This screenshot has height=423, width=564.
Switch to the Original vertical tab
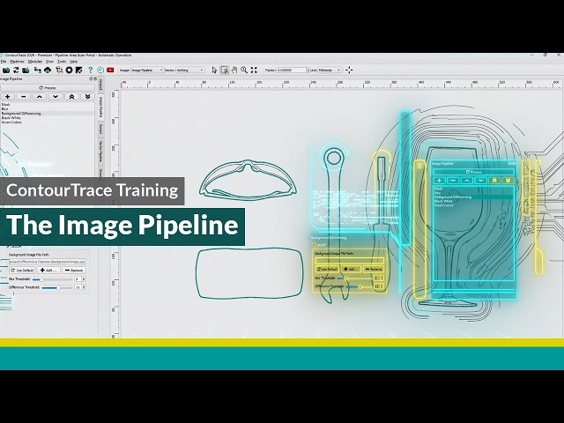click(x=101, y=85)
